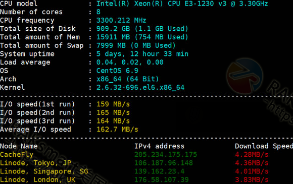The height and width of the screenshot is (184, 293).
Task: Click the 'System uptime' label
Action: point(27,54)
